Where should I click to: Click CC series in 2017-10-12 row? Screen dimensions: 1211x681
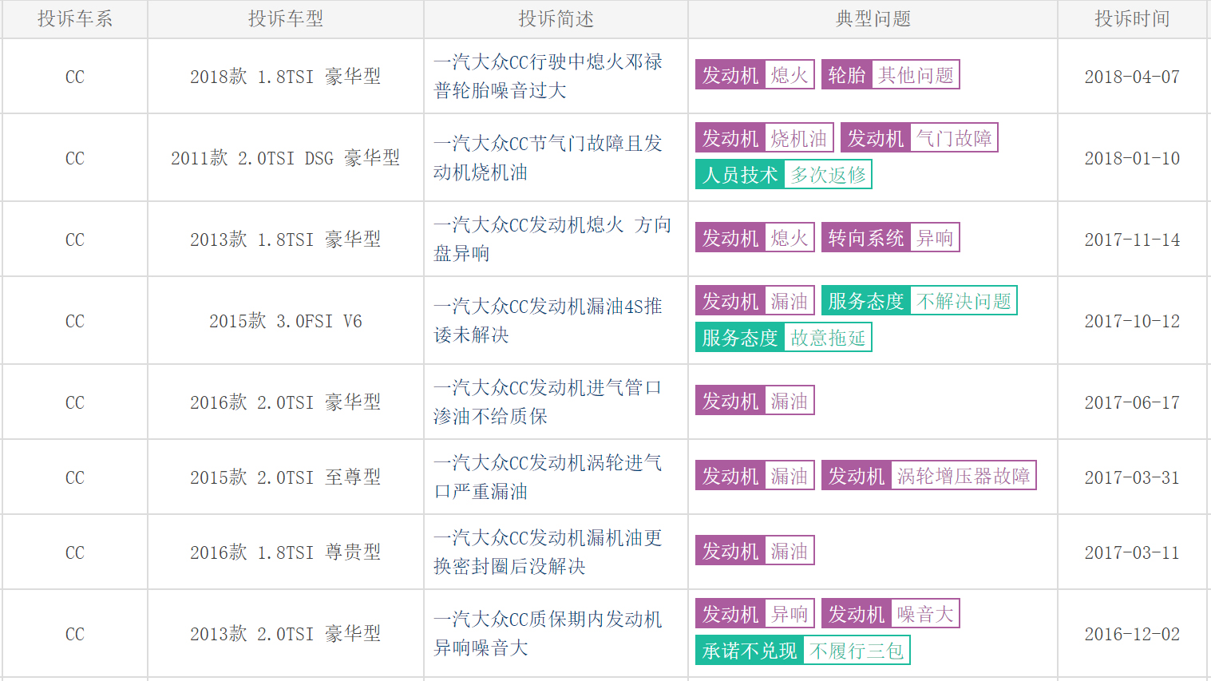75,322
